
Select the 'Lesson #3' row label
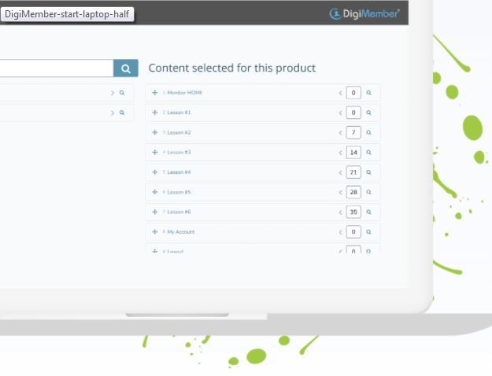[x=179, y=152]
